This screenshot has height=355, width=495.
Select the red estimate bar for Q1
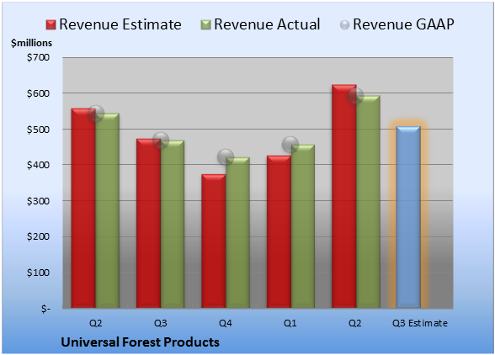[x=279, y=231]
